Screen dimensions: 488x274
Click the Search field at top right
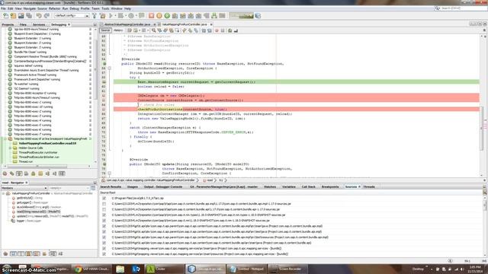(461, 8)
